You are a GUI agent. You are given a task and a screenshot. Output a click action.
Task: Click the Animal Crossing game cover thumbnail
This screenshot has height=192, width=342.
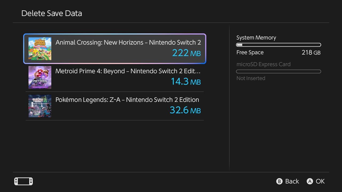tap(40, 49)
